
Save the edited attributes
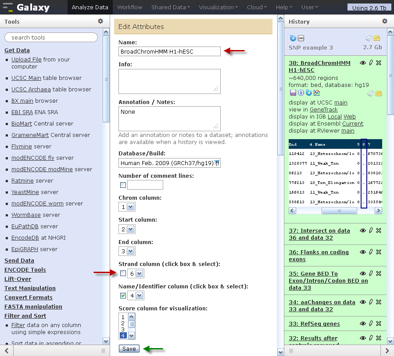click(x=129, y=349)
